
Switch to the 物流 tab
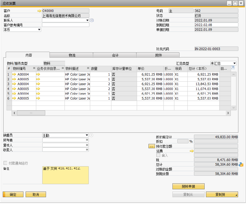72,55
